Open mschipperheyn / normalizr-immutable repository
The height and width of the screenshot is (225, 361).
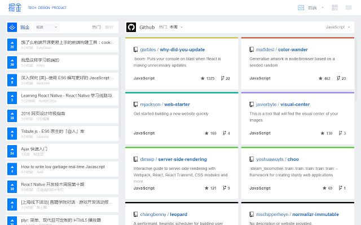click(x=297, y=214)
